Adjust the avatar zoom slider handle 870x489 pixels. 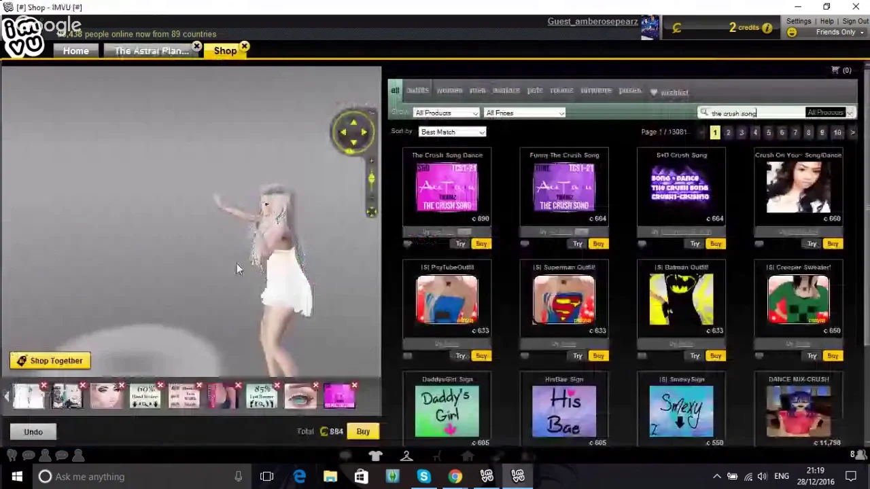(371, 179)
